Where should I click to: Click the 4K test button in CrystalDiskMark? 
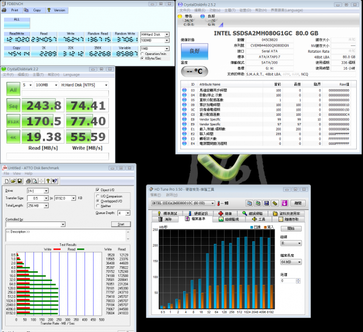[13, 137]
